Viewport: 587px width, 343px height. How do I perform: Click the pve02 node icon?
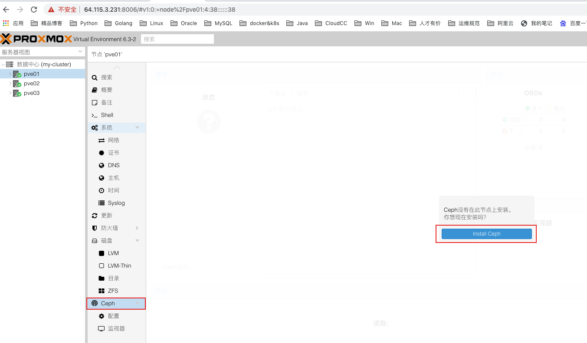tap(17, 84)
